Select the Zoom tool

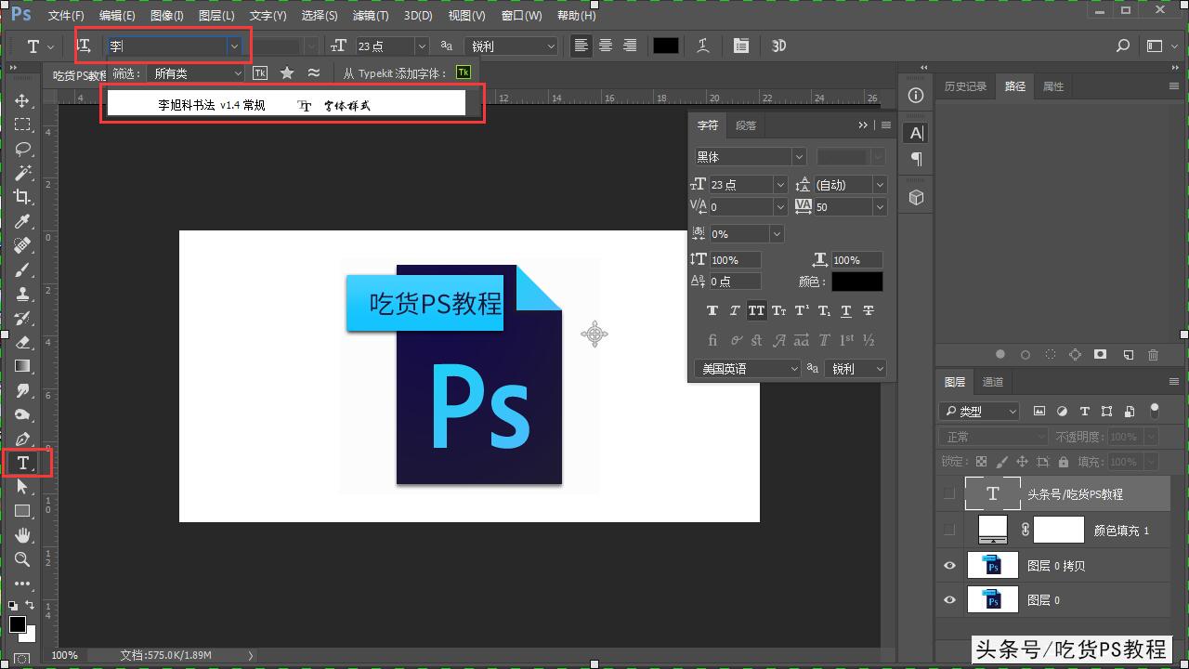(x=22, y=559)
